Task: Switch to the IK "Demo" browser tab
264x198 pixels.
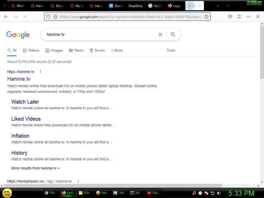Action: pos(116,6)
